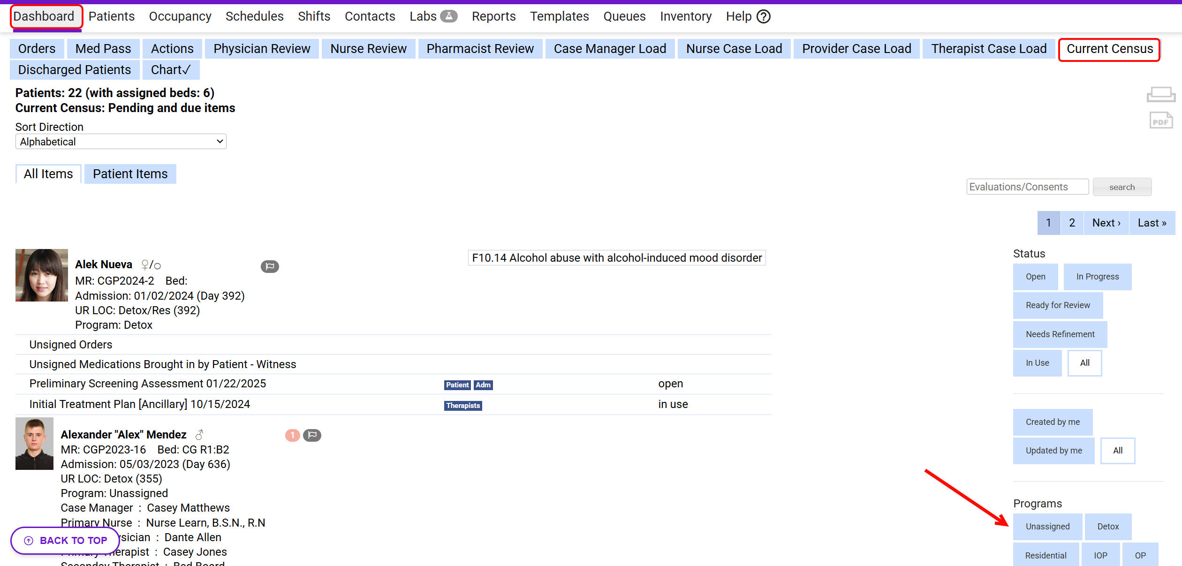Click the Help question mark icon
The height and width of the screenshot is (566, 1182).
click(x=764, y=17)
